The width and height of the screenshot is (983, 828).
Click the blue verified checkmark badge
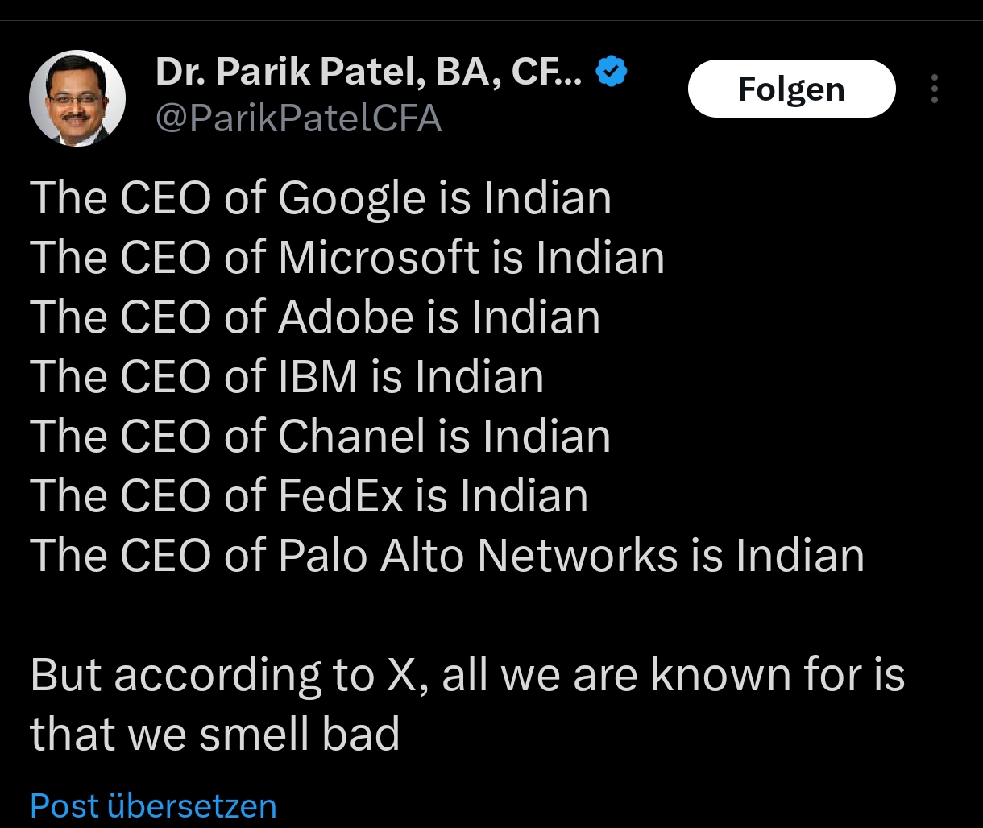612,73
